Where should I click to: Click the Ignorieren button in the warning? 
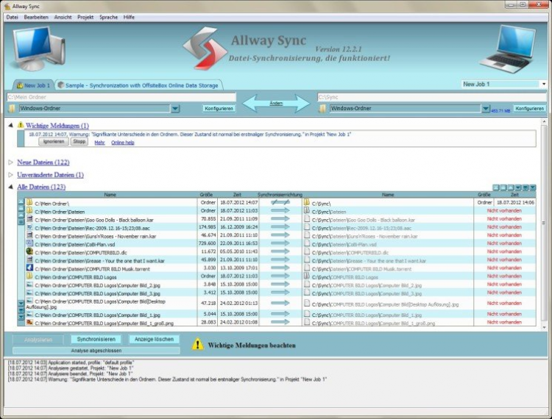tap(54, 141)
